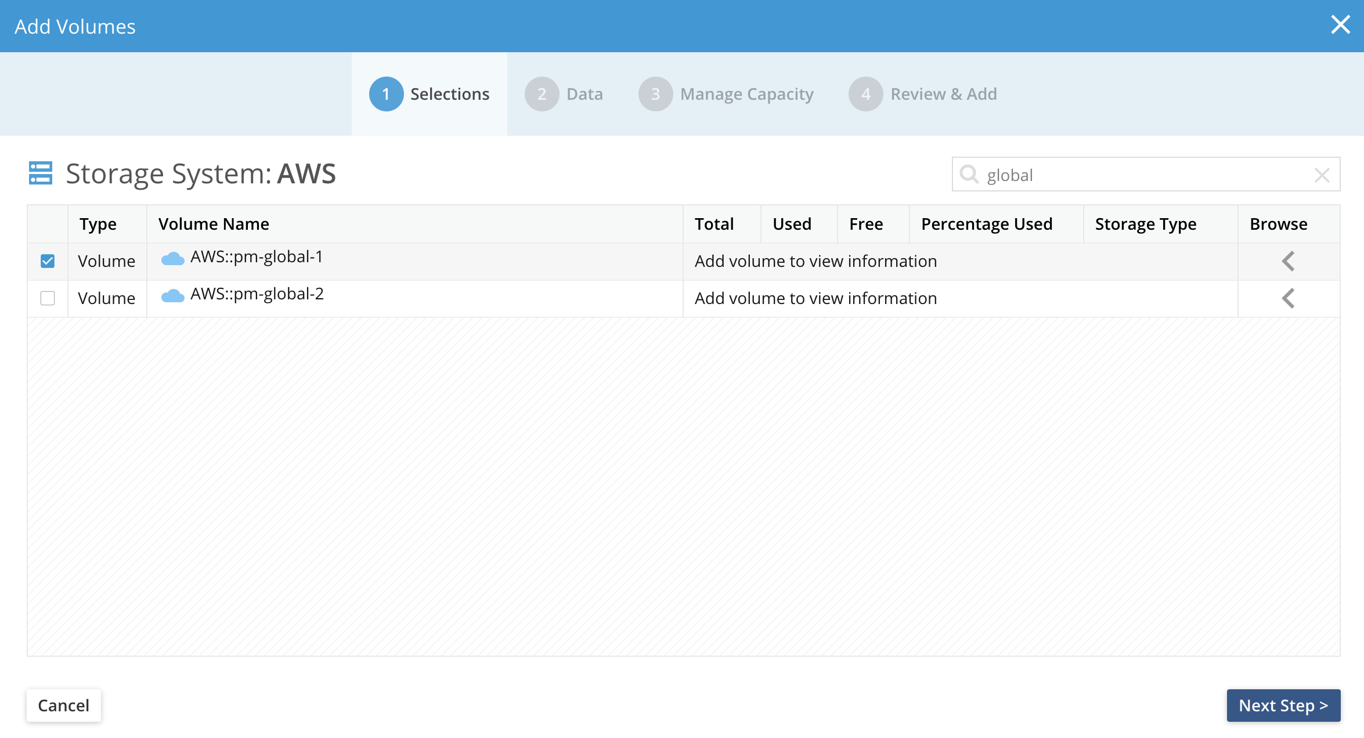Proceed with the Next Step button
1364x738 pixels.
coord(1283,706)
